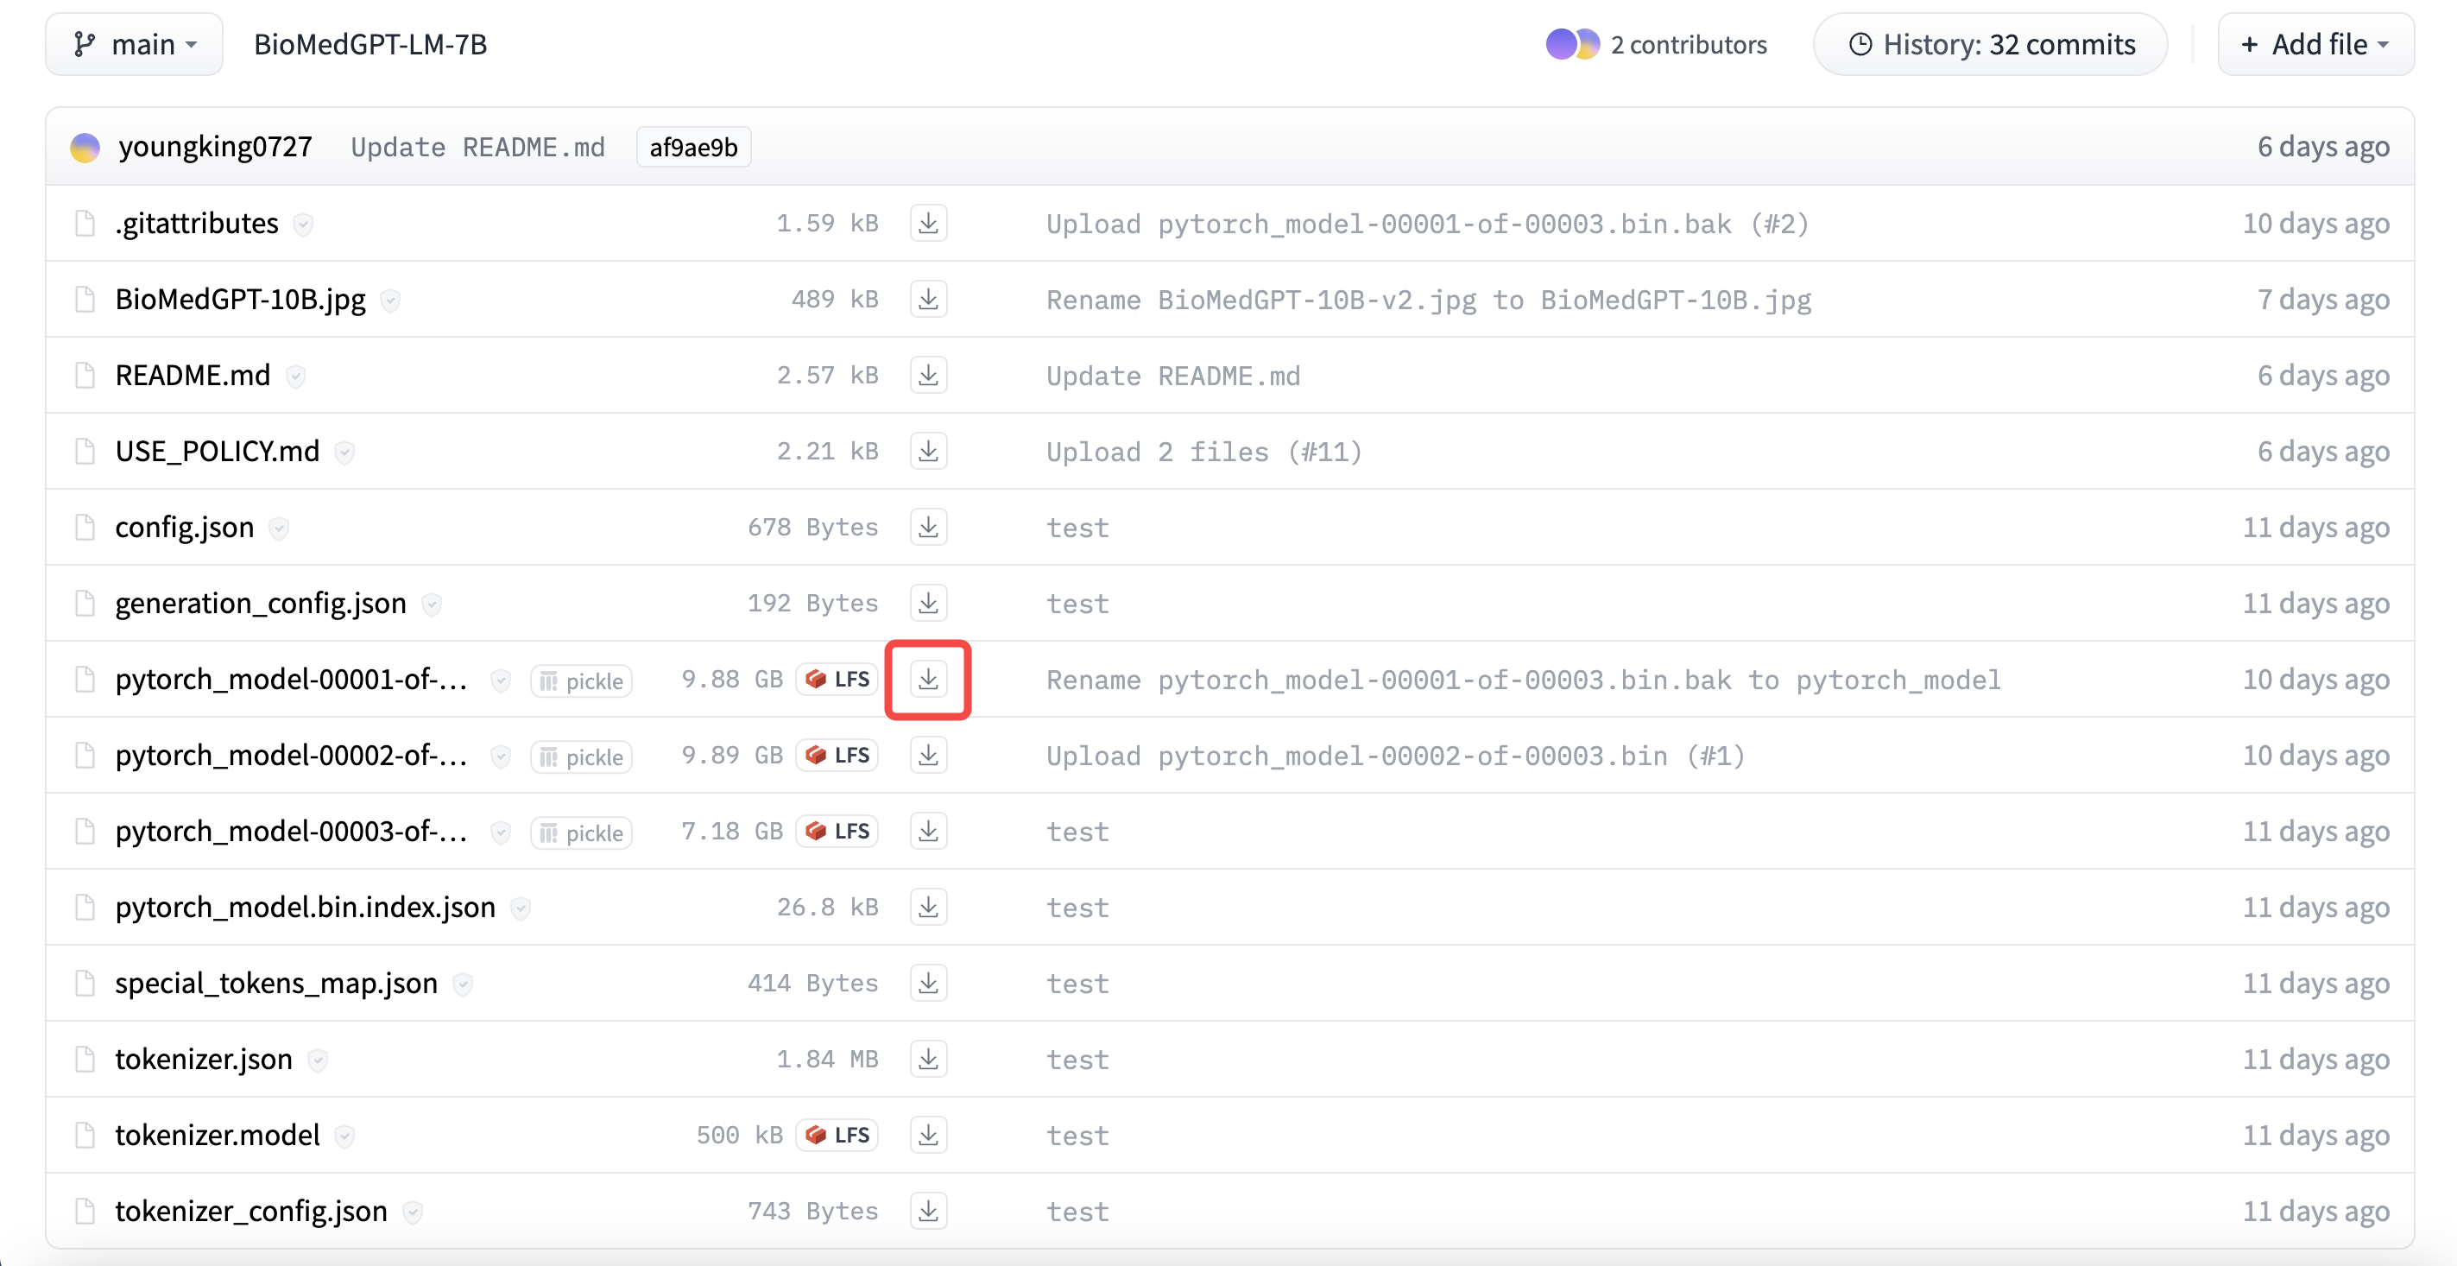Open BioMedGPT-LM-7B breadcrumb link
Image resolution: width=2457 pixels, height=1266 pixels.
click(370, 44)
